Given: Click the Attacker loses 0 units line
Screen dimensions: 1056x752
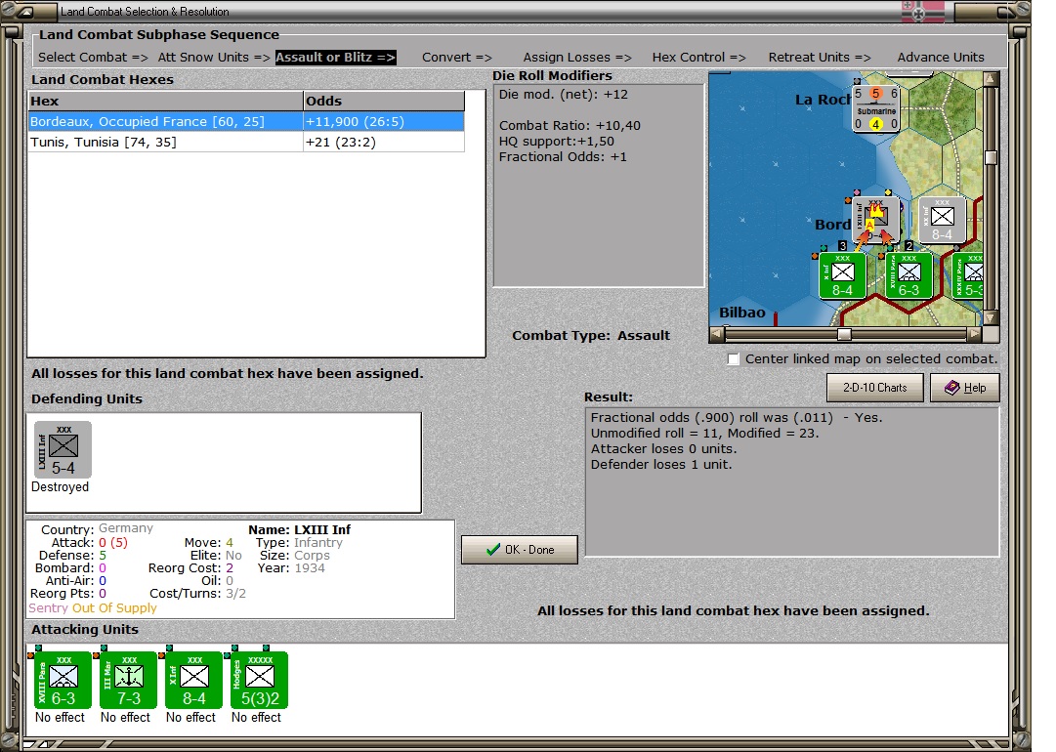Looking at the screenshot, I should [664, 448].
